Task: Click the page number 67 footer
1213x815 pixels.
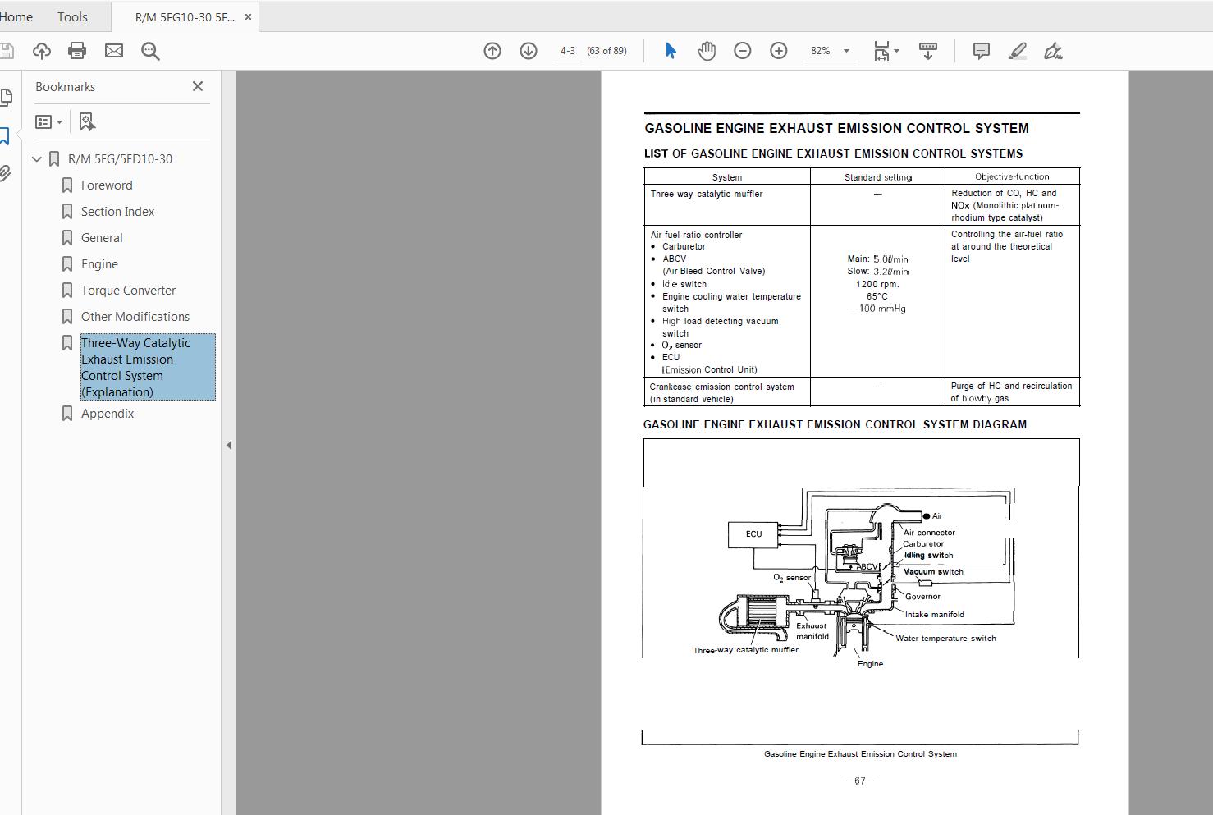Action: (x=859, y=781)
